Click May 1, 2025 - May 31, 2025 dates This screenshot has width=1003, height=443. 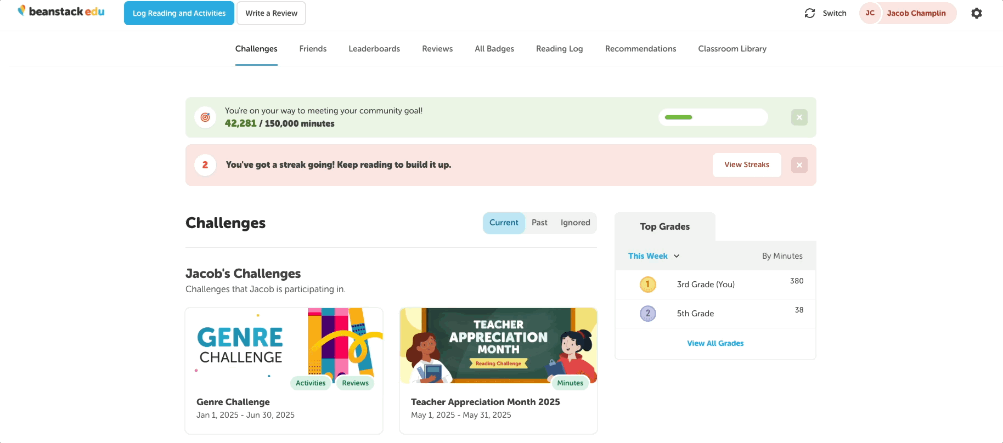pos(461,415)
